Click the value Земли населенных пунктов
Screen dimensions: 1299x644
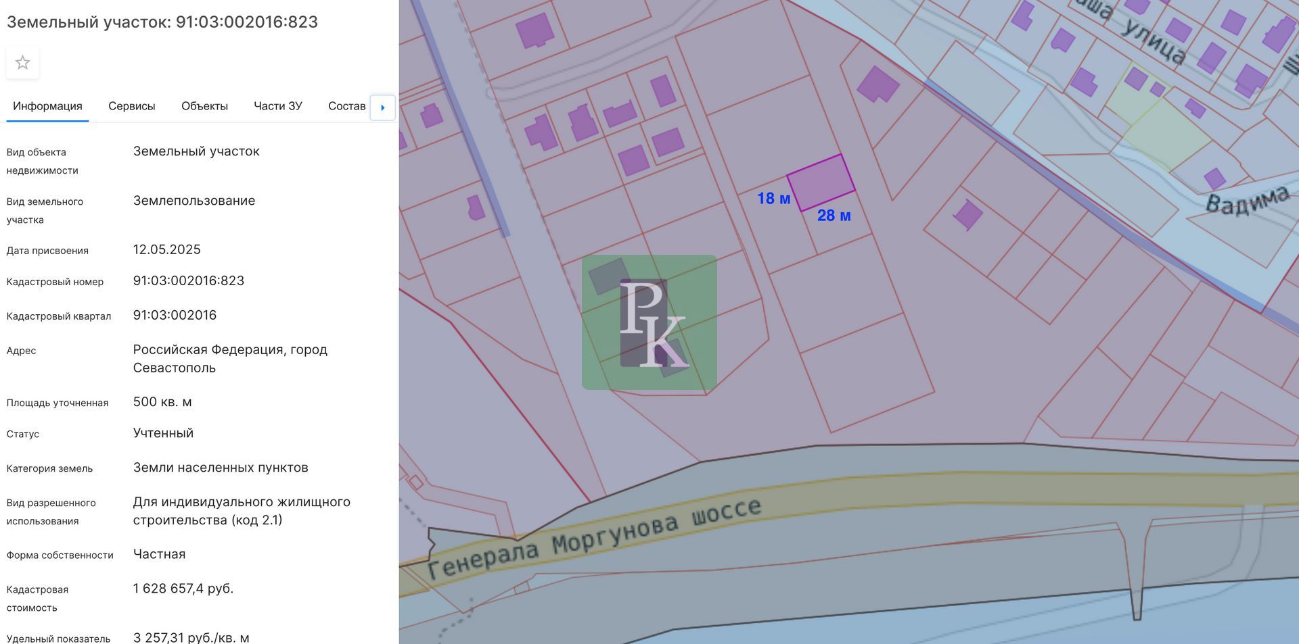point(221,468)
